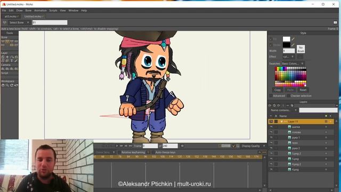The image size is (341, 192).
Task: Collapse the Layer 11 group triangle
Action: click(281, 122)
